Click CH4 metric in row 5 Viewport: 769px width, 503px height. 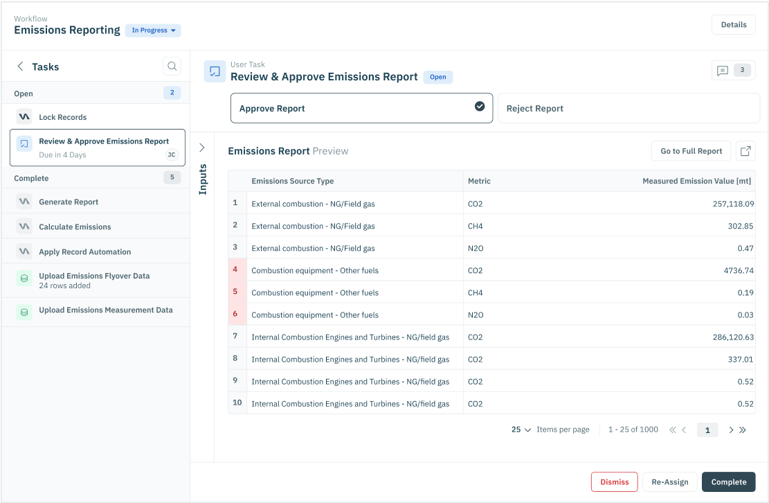476,292
